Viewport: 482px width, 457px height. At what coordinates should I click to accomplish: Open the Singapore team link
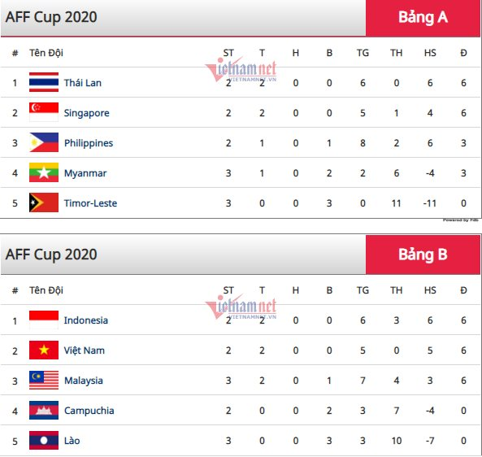tap(86, 113)
